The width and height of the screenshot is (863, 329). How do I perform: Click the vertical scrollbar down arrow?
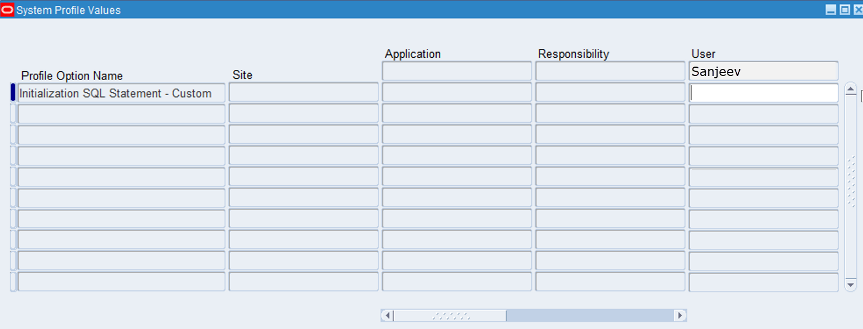click(x=851, y=285)
